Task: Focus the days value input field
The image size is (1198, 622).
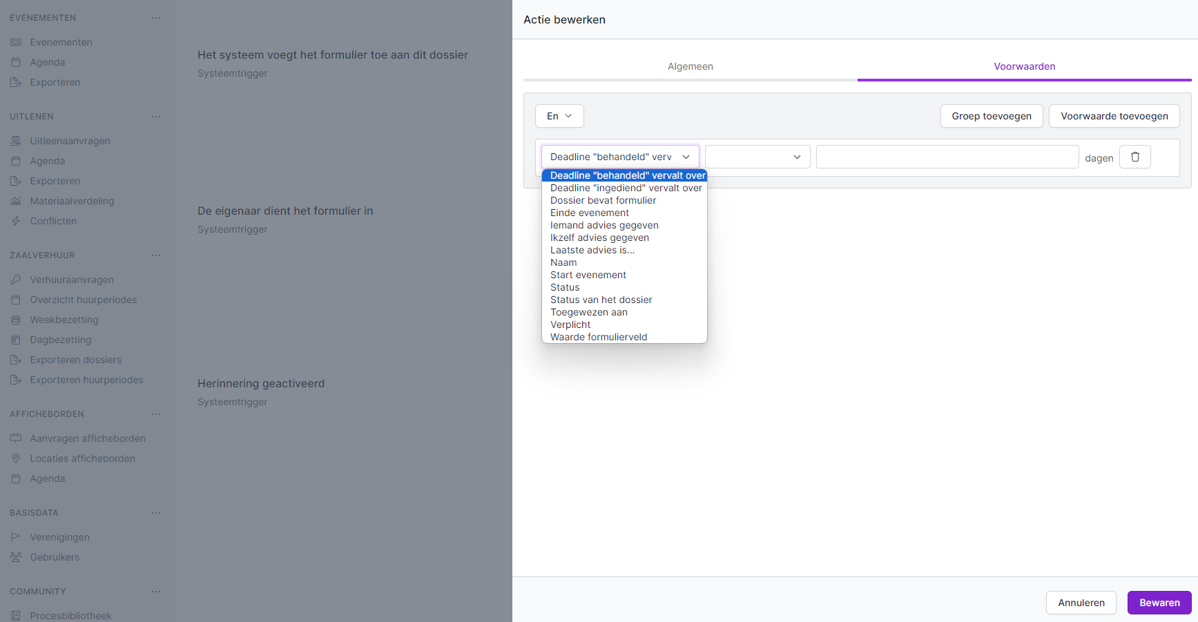Action: [947, 157]
